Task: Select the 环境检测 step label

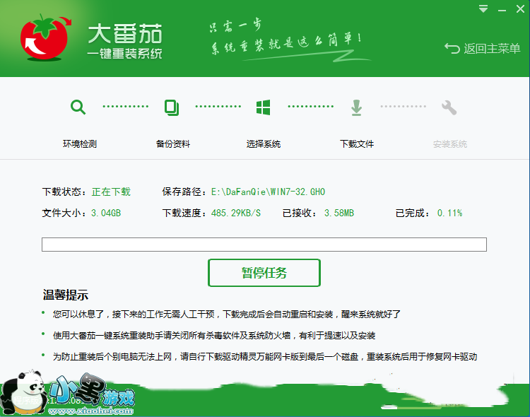Action: coord(80,144)
